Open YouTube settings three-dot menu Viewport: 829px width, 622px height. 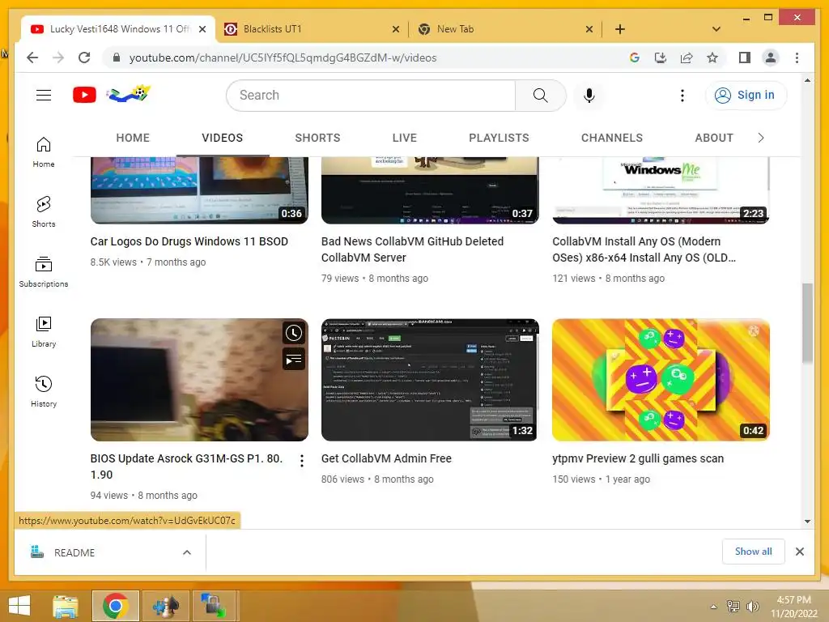click(682, 96)
